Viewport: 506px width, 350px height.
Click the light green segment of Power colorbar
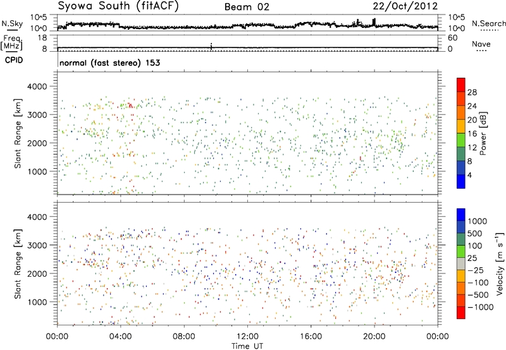(x=461, y=140)
